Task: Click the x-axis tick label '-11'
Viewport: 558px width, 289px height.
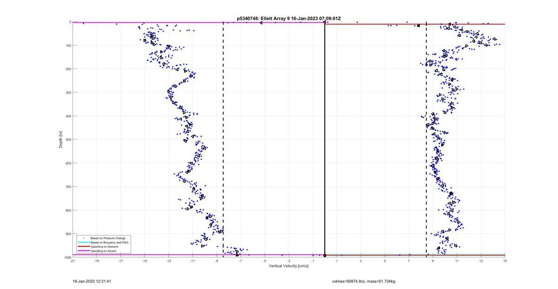Action: click(x=193, y=261)
